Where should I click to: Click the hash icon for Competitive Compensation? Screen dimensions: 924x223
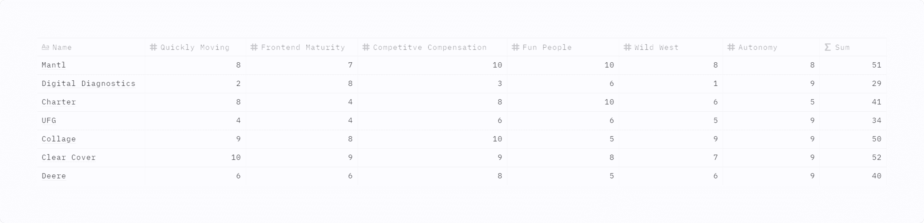point(366,47)
